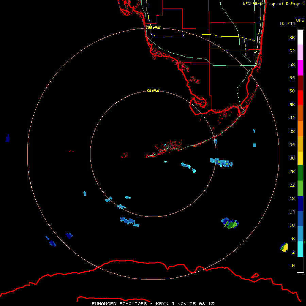Click the bright red legend swatch
Viewport: 306px width, 306px height.
click(x=300, y=98)
